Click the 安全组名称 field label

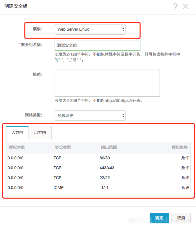[x=31, y=45]
